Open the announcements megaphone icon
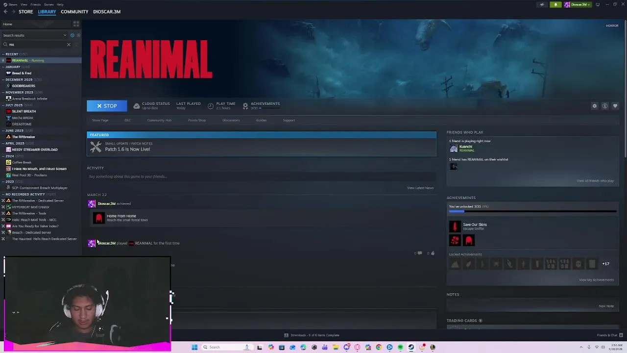The width and height of the screenshot is (627, 353). coord(542,4)
